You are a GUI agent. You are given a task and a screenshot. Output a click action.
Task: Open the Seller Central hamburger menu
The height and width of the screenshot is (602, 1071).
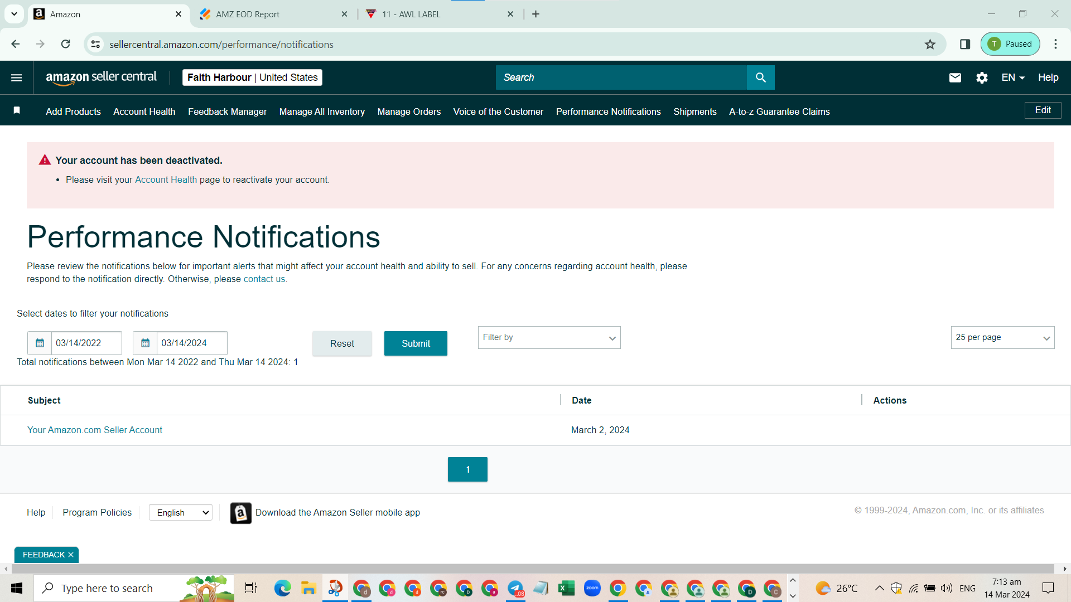[x=17, y=77]
